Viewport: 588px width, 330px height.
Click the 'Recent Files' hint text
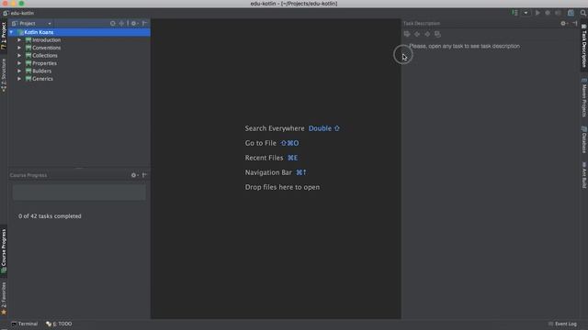[264, 158]
